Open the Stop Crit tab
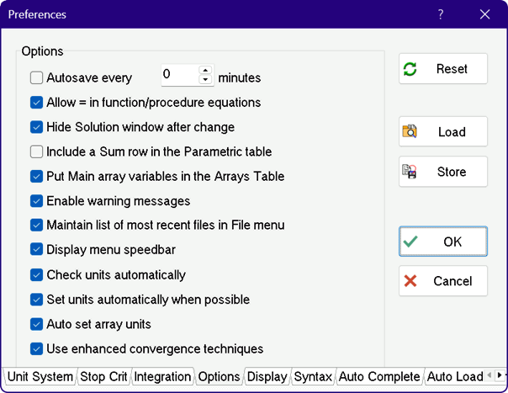 (103, 377)
